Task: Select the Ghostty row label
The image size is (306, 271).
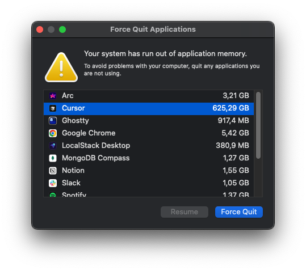Action: pos(76,121)
